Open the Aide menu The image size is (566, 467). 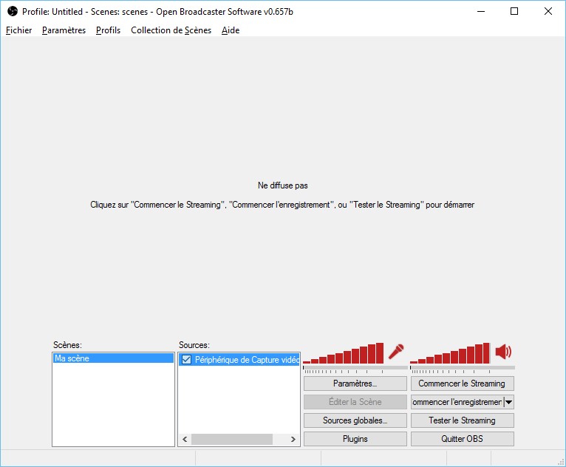pyautogui.click(x=231, y=30)
